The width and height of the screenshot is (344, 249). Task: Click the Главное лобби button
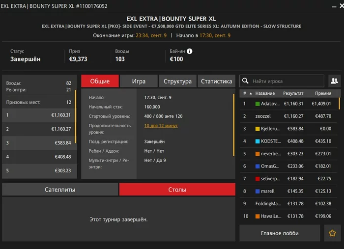[280, 233]
